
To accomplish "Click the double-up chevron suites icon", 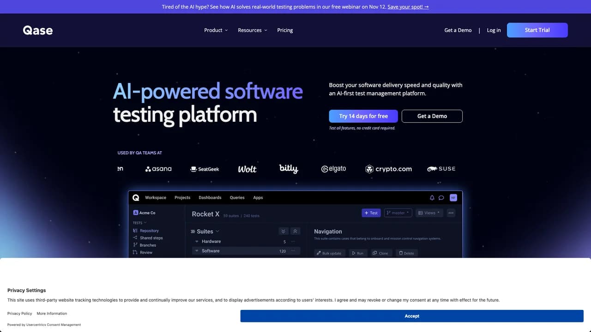I will point(295,231).
